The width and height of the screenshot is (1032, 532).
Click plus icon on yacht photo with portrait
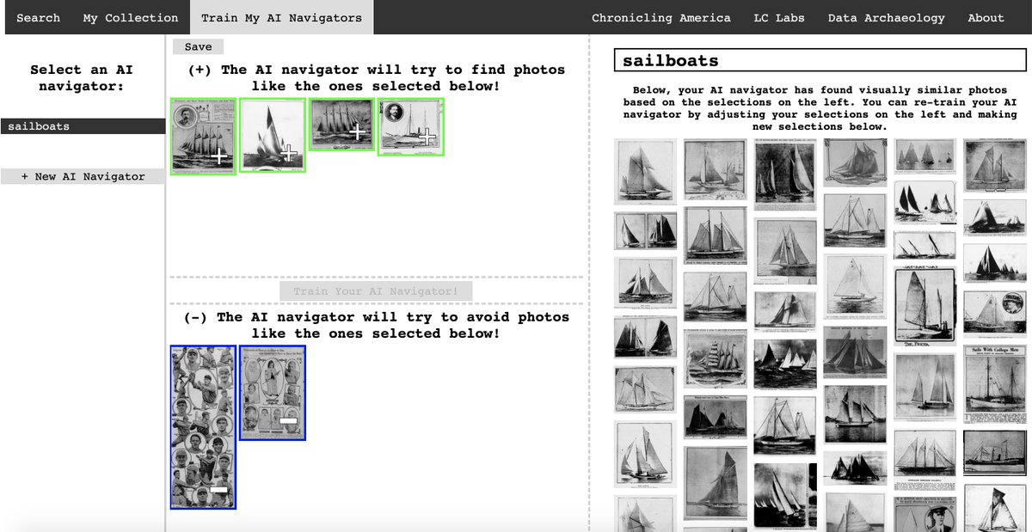click(x=427, y=137)
